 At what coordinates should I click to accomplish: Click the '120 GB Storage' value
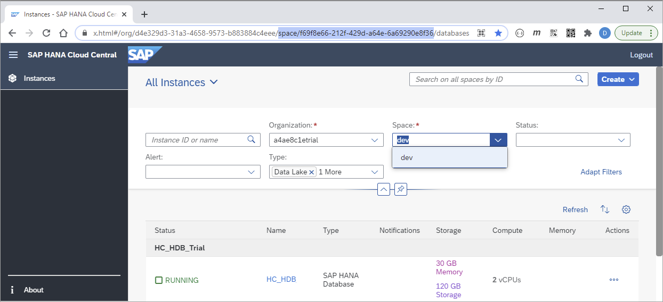click(x=449, y=290)
